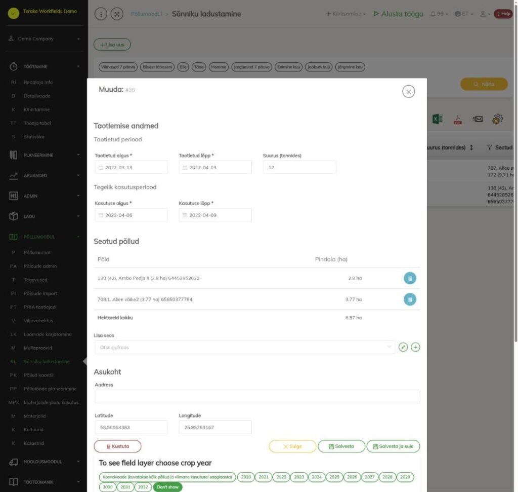This screenshot has height=492, width=518.
Task: Open the ET language selector
Action: [464, 14]
